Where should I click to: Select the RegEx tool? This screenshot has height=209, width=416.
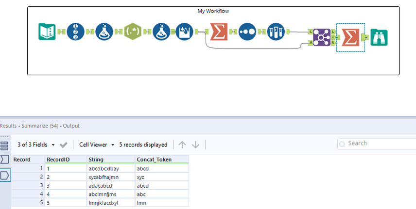[133, 32]
